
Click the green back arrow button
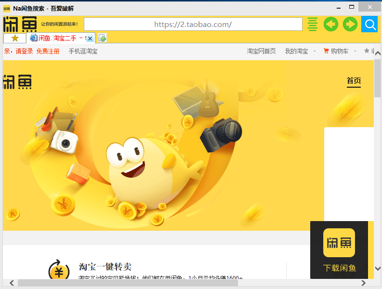click(330, 24)
